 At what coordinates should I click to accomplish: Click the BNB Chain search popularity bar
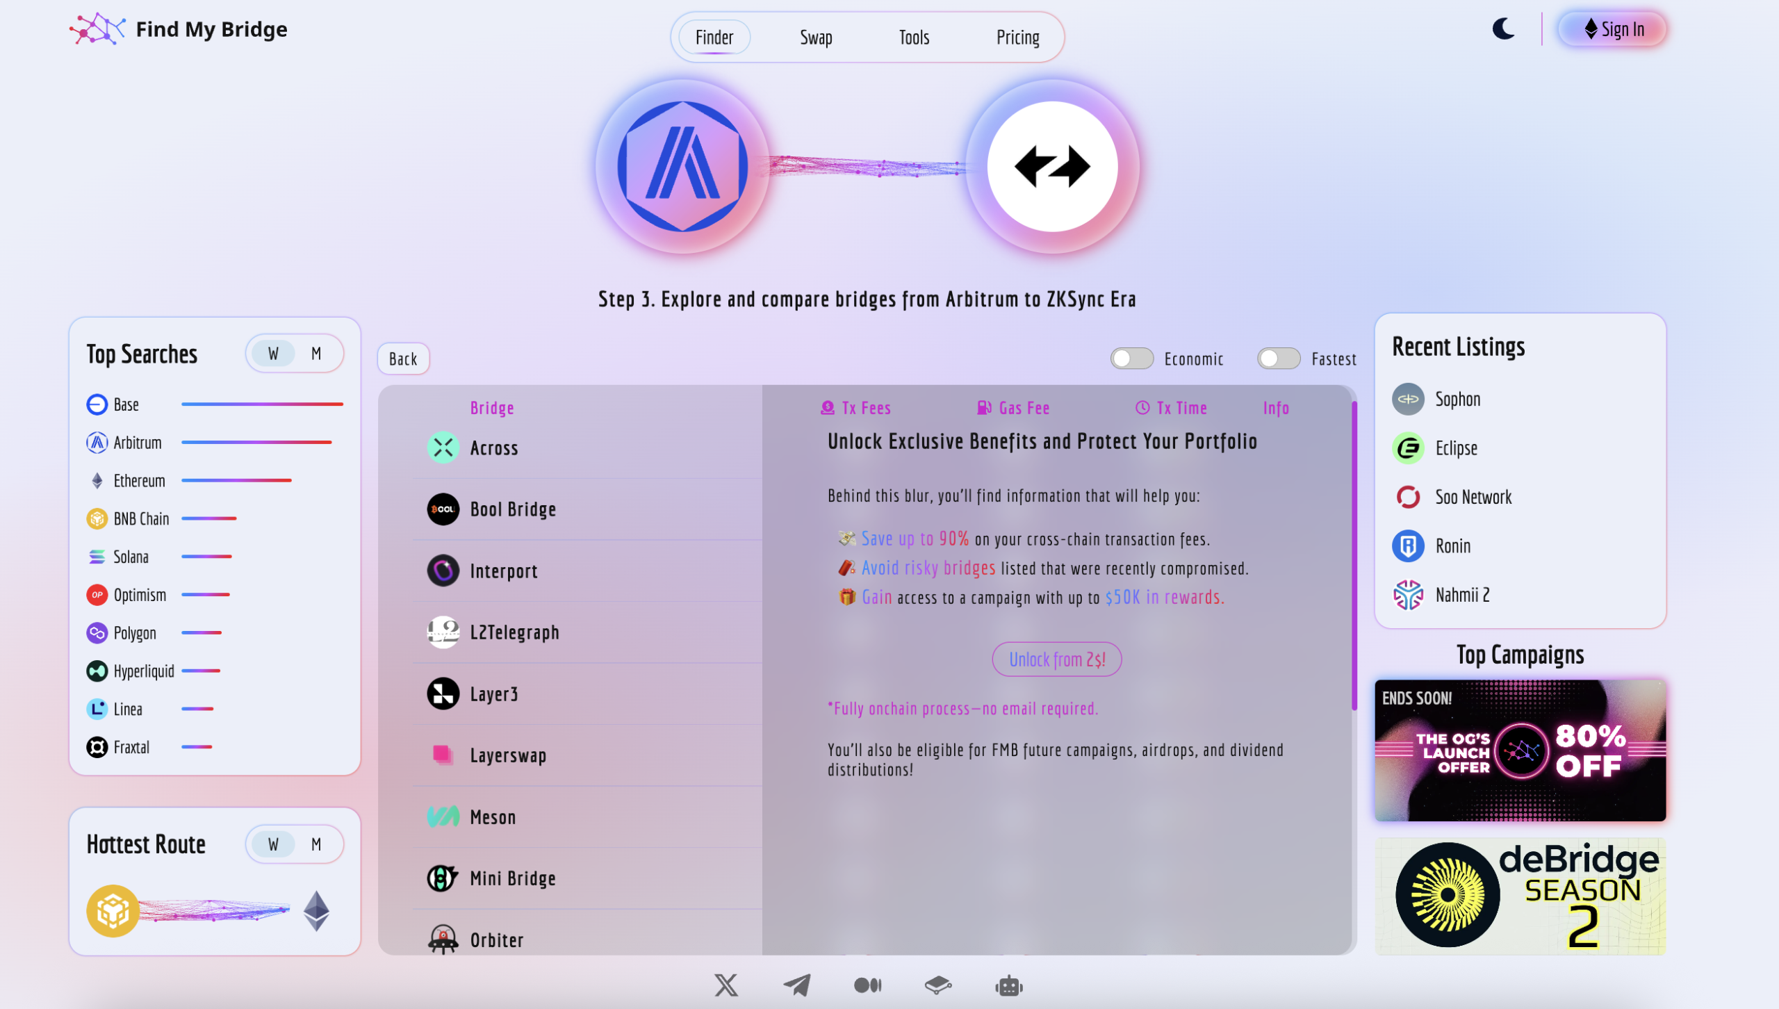[208, 518]
